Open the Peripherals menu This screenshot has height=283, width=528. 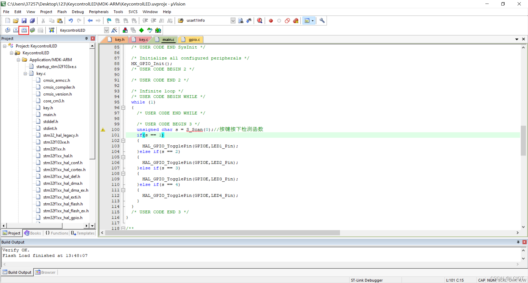coord(99,12)
